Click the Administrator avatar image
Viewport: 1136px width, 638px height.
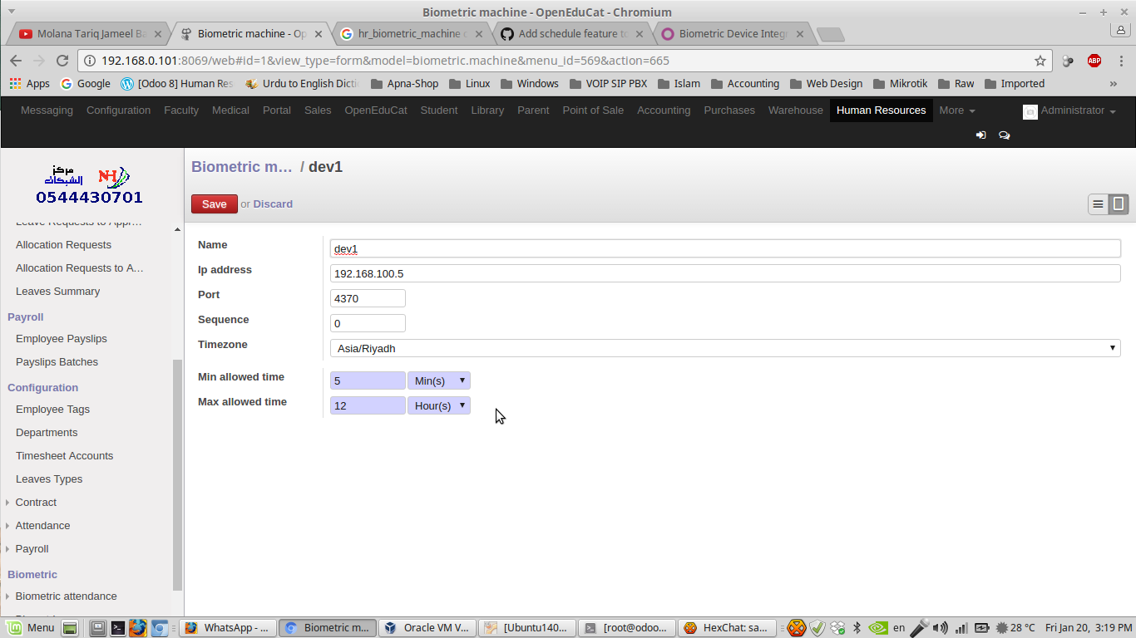[x=1030, y=111]
